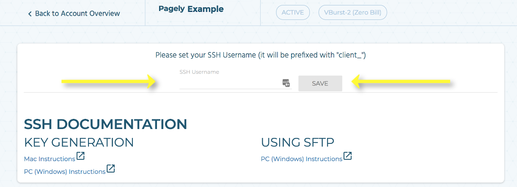Click the VBurst-2 (Zero Bill) badge
The image size is (517, 187).
click(x=353, y=12)
